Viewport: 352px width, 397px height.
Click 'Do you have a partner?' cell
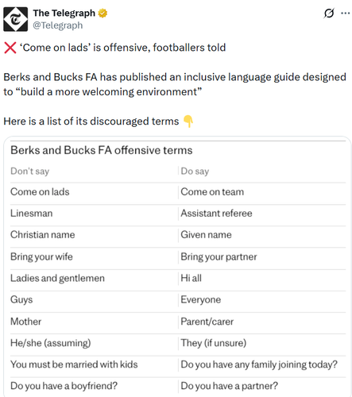230,386
